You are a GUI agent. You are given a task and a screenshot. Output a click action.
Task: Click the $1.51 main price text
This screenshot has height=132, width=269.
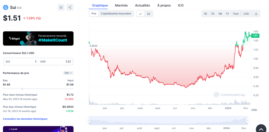coord(12,18)
